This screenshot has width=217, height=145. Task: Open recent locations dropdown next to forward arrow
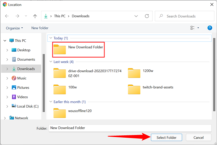(x=26, y=16)
